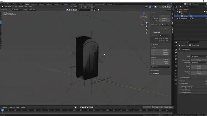The image size is (207, 116).
Task: Open the Render properties tab icon
Action: pyautogui.click(x=176, y=50)
